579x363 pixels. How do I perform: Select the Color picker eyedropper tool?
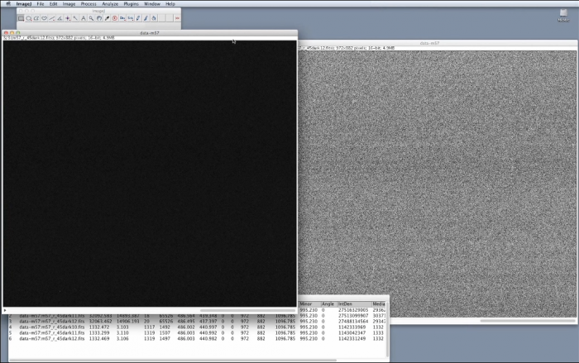(x=107, y=18)
